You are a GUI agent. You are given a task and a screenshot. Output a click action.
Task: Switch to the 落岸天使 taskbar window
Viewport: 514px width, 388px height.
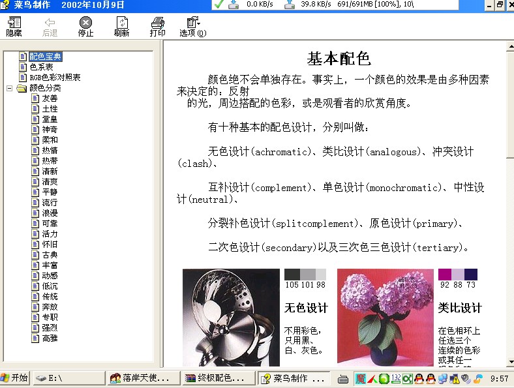144,378
